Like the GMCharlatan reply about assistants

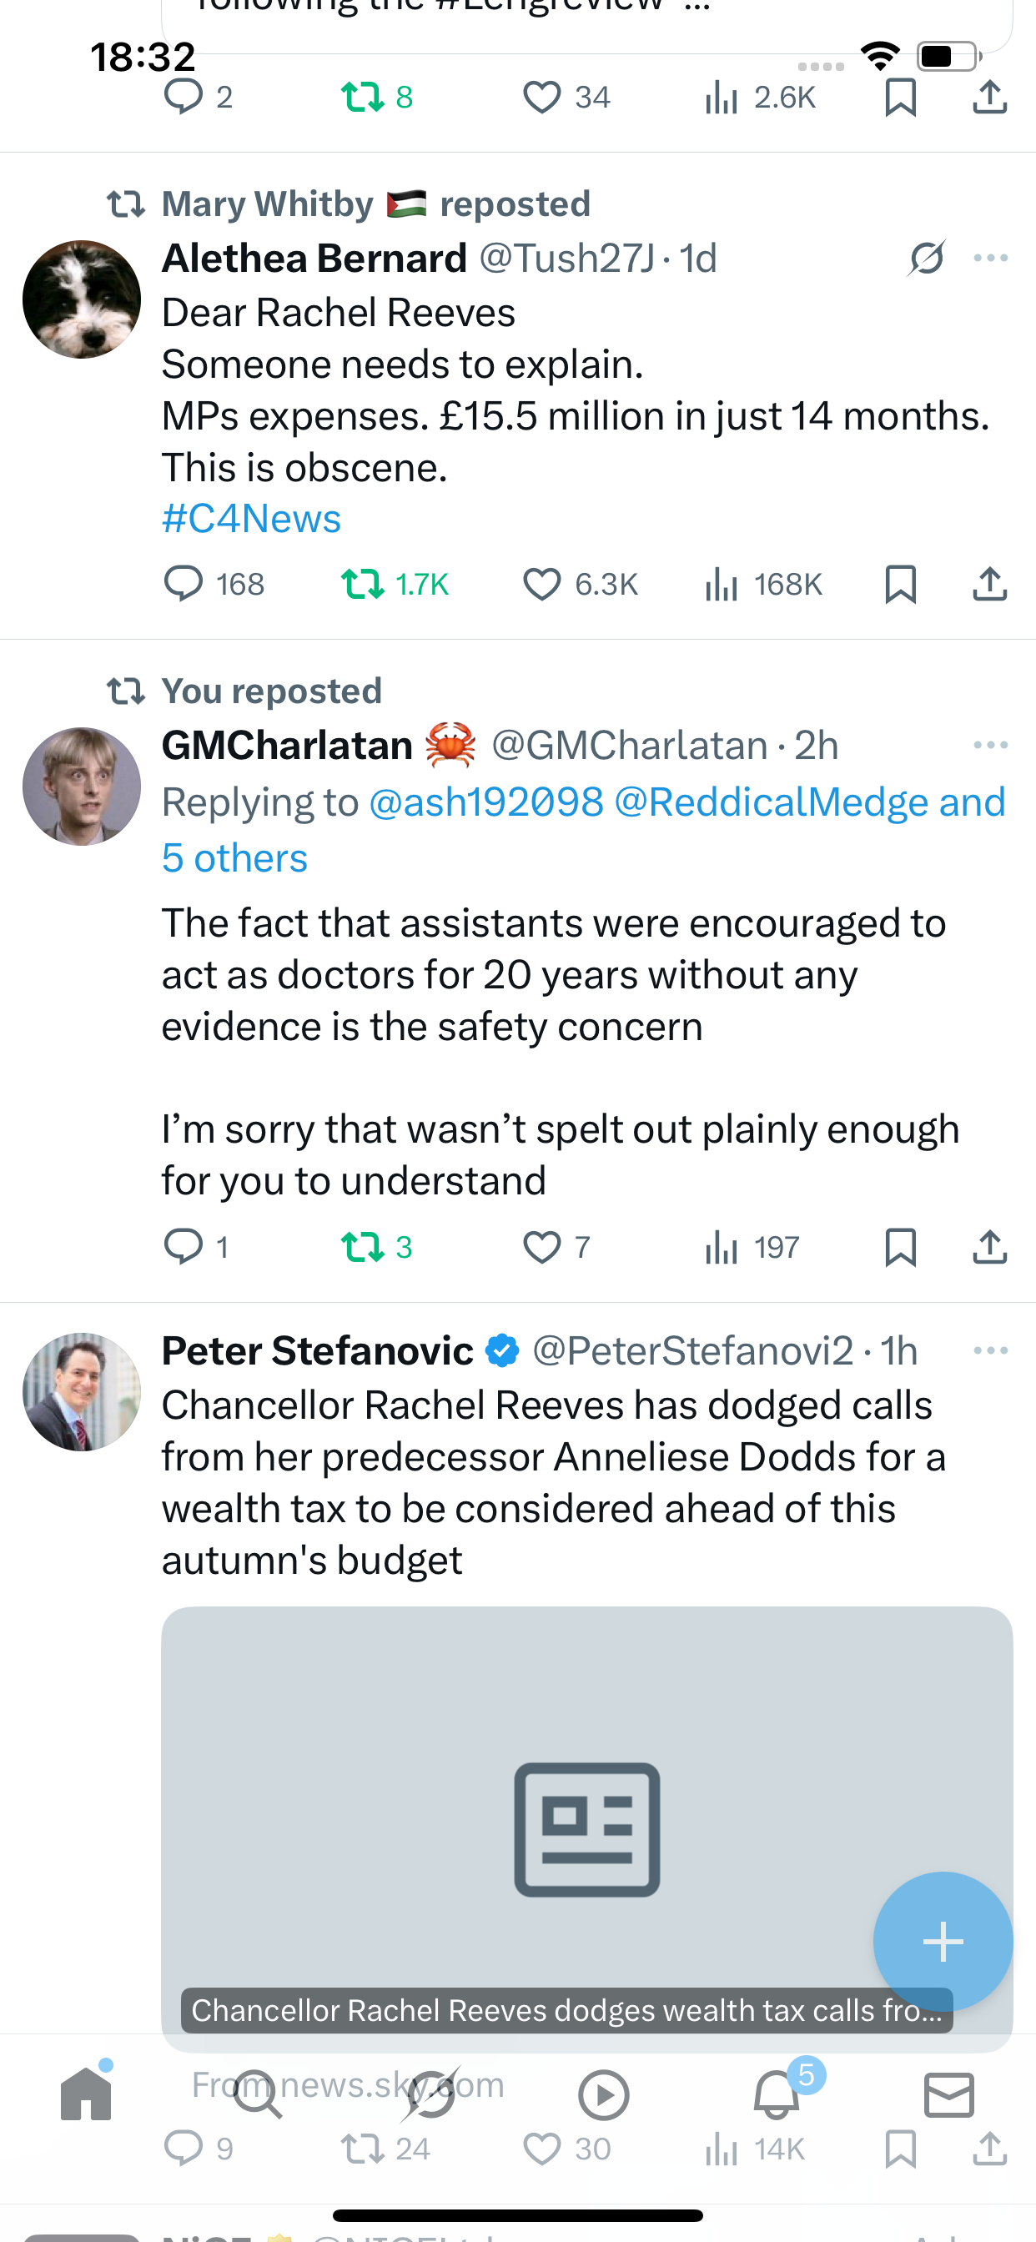click(541, 1246)
